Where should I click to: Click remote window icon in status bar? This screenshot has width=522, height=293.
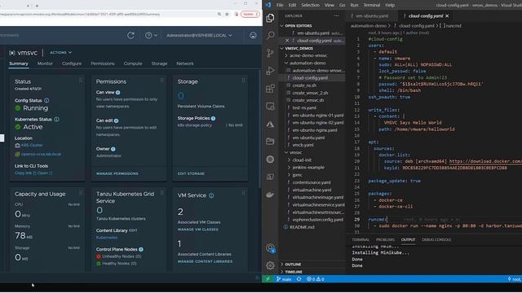pos(268,279)
